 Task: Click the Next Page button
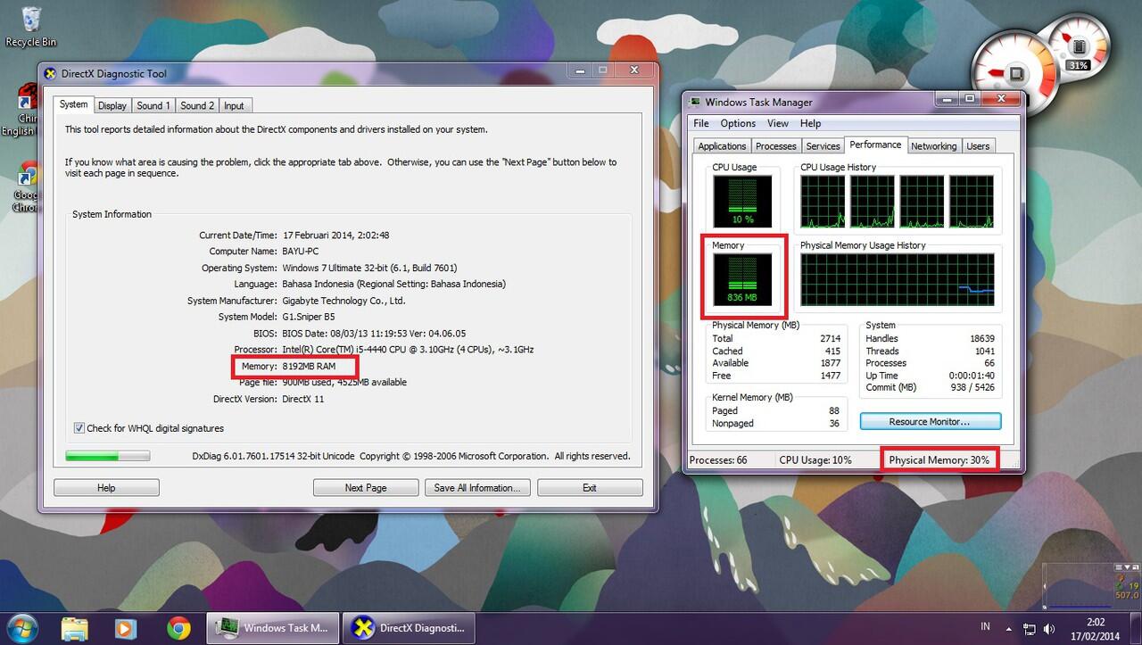366,488
